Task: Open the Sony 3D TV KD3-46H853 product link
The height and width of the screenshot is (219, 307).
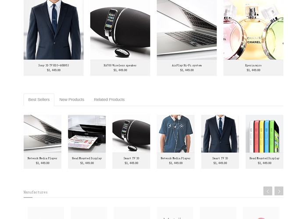Action: tap(54, 65)
